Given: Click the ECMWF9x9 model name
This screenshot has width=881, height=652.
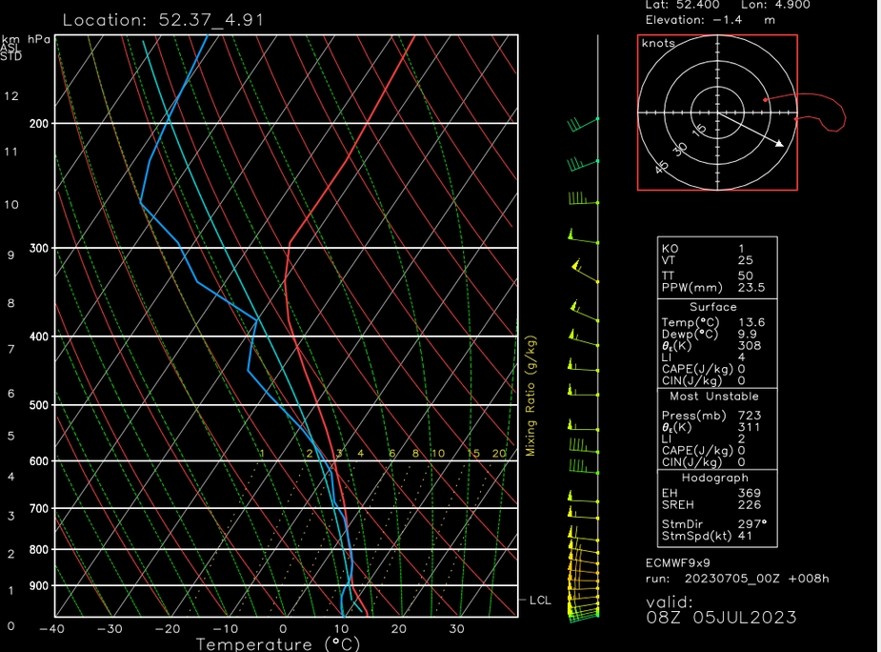Looking at the screenshot, I should point(678,562).
